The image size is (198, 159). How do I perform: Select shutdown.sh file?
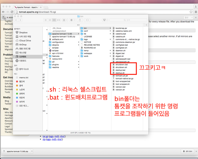click(x=120, y=67)
